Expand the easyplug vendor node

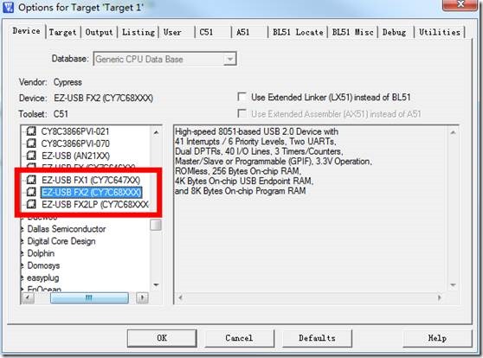23,278
